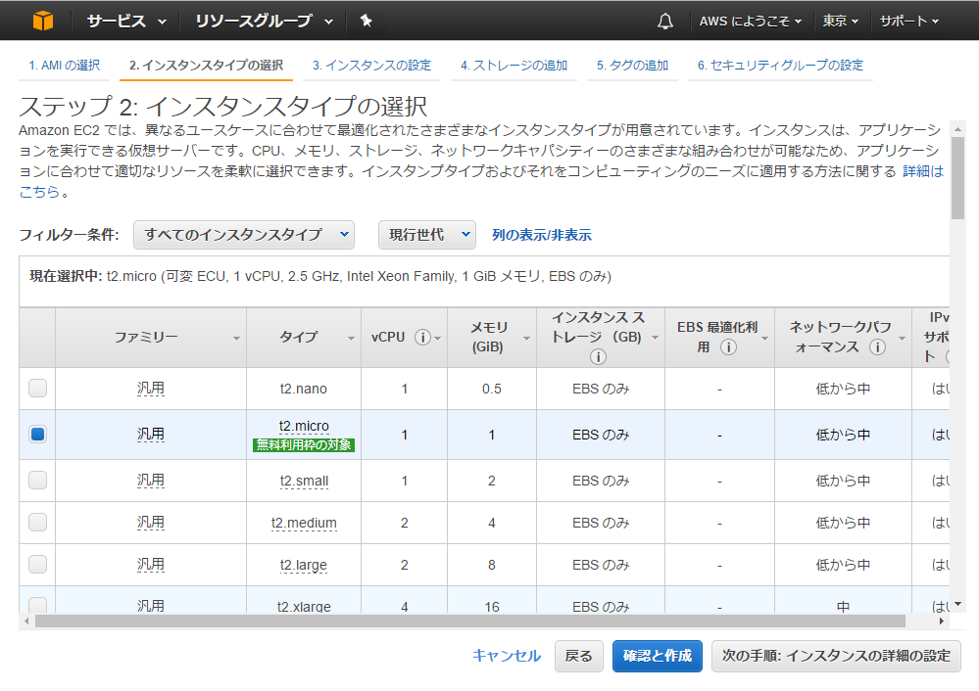The height and width of the screenshot is (691, 979).
Task: Open the 現行世代 generation dropdown
Action: pyautogui.click(x=427, y=235)
